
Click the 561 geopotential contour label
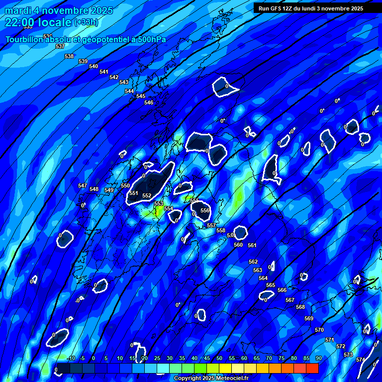coord(252,245)
